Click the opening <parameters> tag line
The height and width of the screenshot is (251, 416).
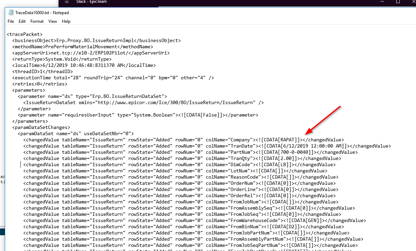29,90
